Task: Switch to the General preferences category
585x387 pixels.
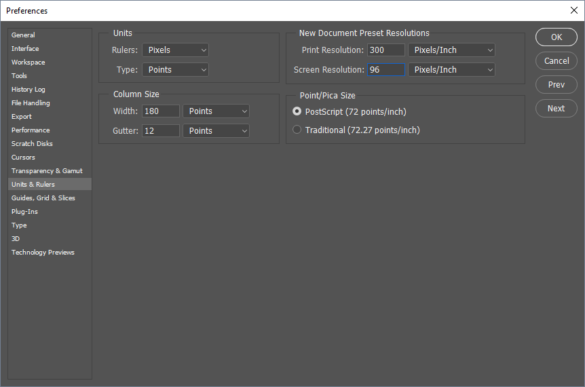Action: (x=24, y=35)
